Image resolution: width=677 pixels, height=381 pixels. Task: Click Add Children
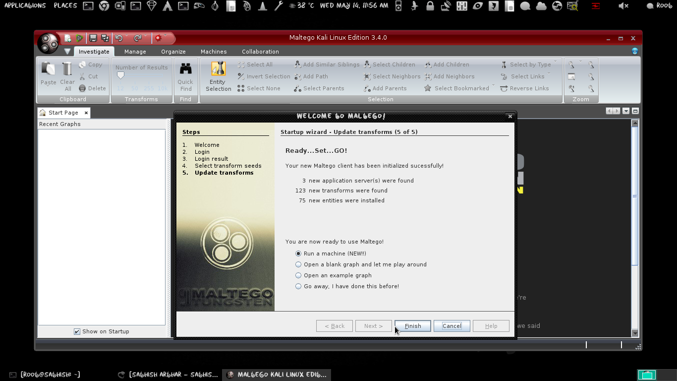tap(447, 64)
